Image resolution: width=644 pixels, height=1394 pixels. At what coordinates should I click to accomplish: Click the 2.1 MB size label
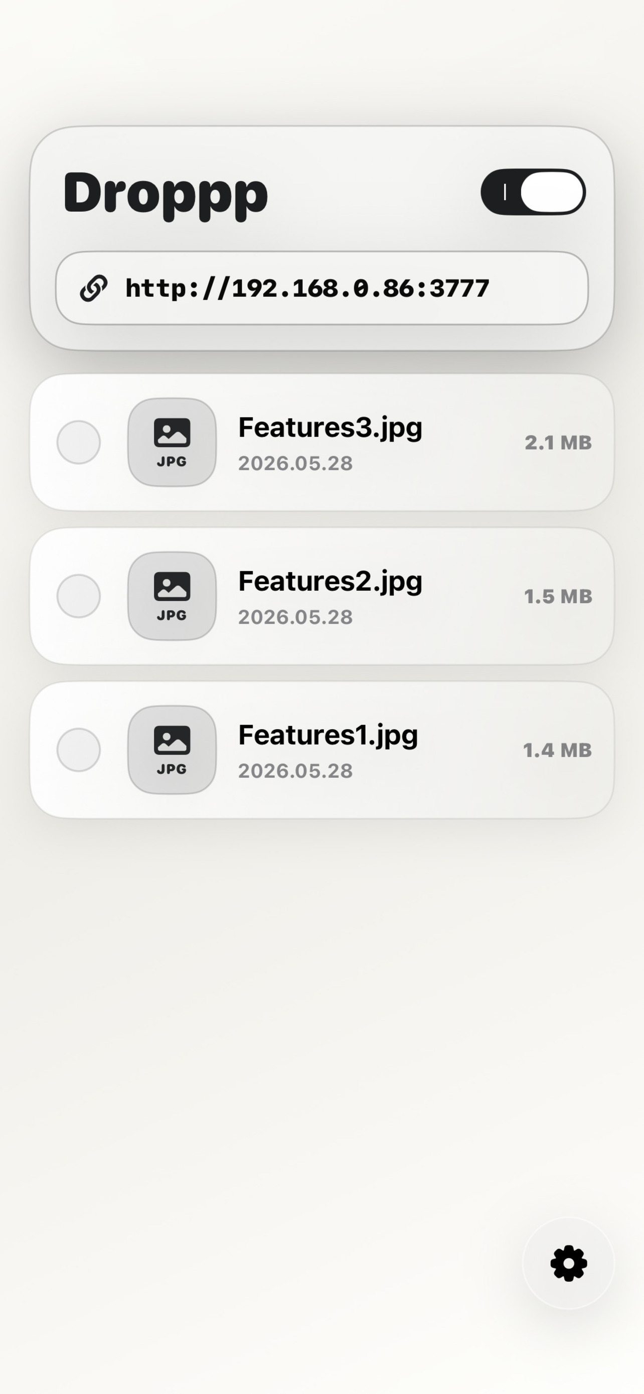(558, 443)
